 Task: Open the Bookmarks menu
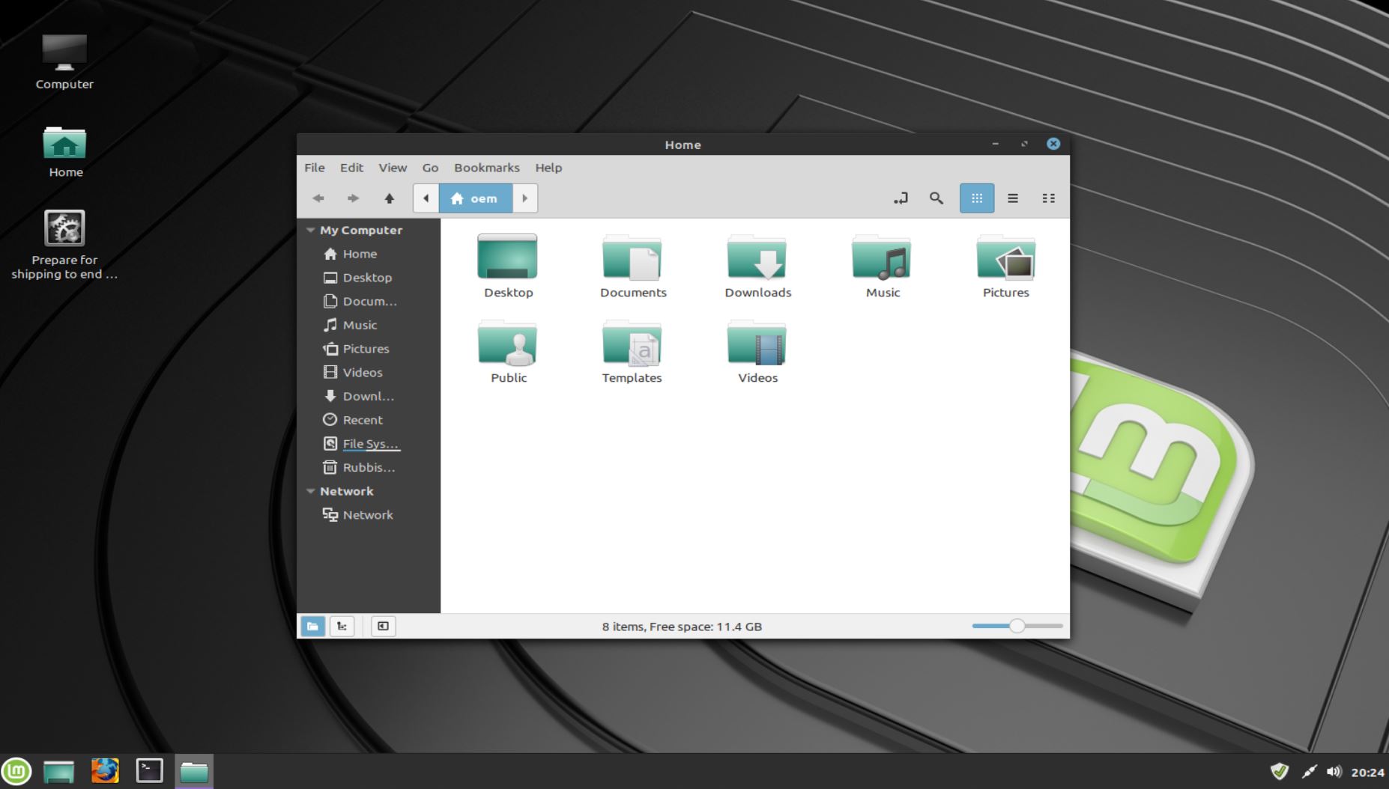point(487,168)
